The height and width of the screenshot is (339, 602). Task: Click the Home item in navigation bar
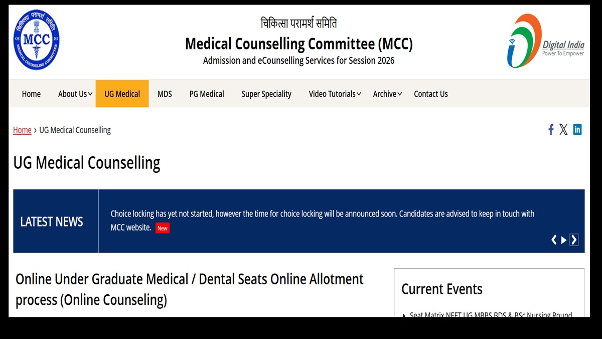(x=31, y=94)
